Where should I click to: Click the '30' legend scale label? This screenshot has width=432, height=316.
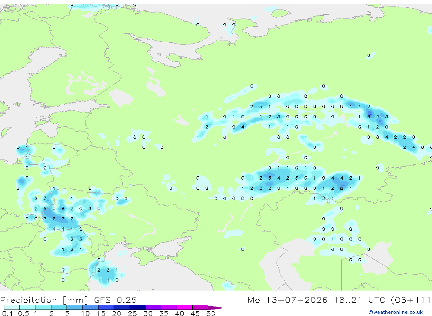(x=148, y=313)
